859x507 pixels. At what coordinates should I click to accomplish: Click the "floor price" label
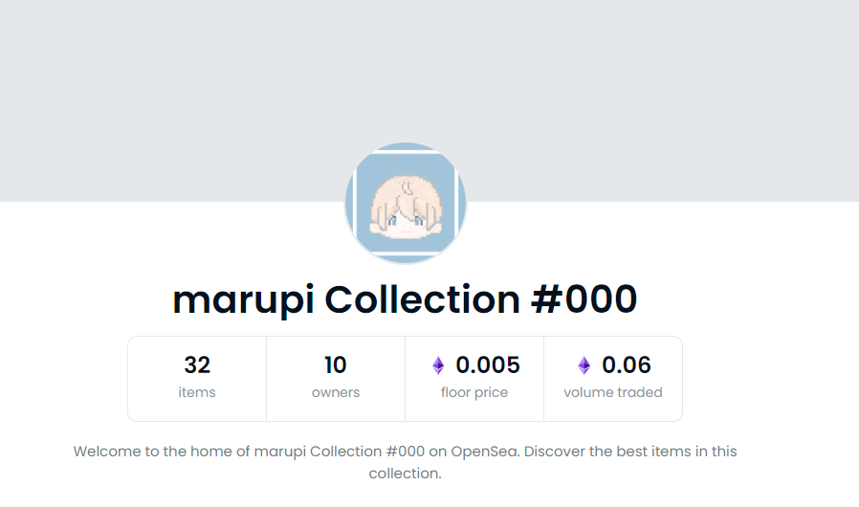pyautogui.click(x=474, y=392)
